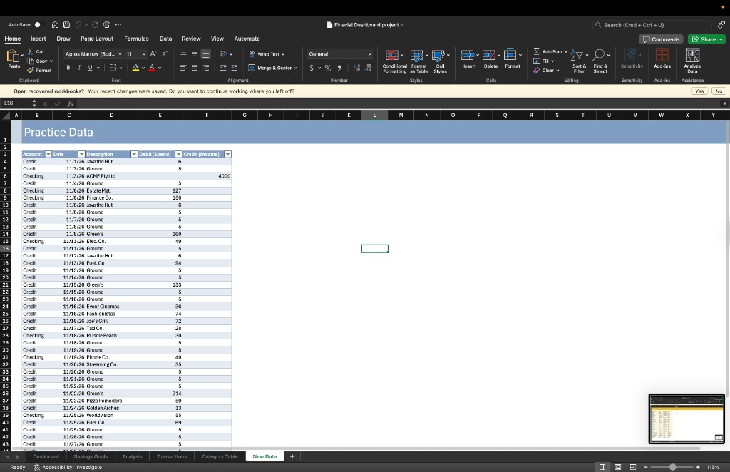
Task: Click the Find & Select icon
Action: point(601,61)
